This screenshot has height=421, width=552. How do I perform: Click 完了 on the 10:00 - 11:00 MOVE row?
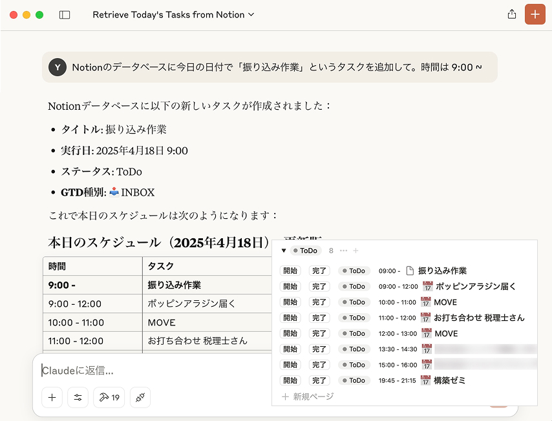pyautogui.click(x=319, y=302)
